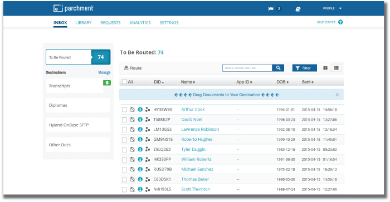Viewport: 390px width, 202px height.
Task: Select the Transcripts destination
Action: [x=75, y=86]
